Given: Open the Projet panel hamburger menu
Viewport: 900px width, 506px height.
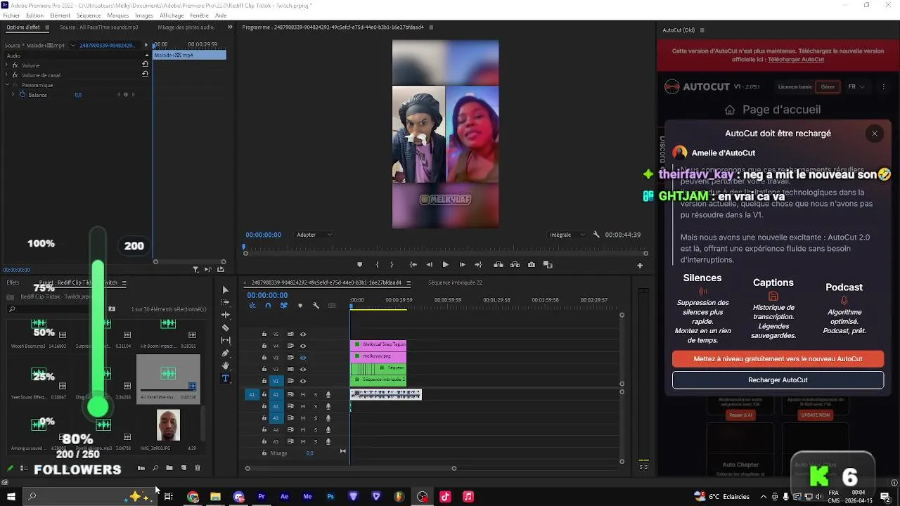Looking at the screenshot, I should (124, 283).
